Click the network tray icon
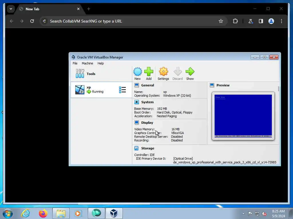This screenshot has width=293, height=219. click(x=257, y=214)
